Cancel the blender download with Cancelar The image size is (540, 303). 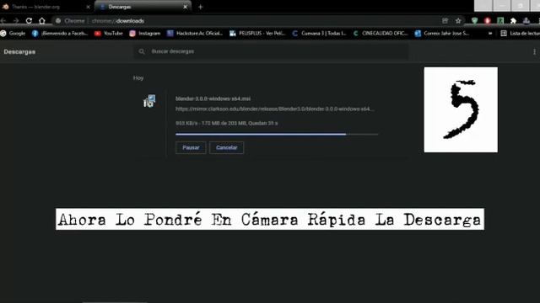tap(227, 147)
